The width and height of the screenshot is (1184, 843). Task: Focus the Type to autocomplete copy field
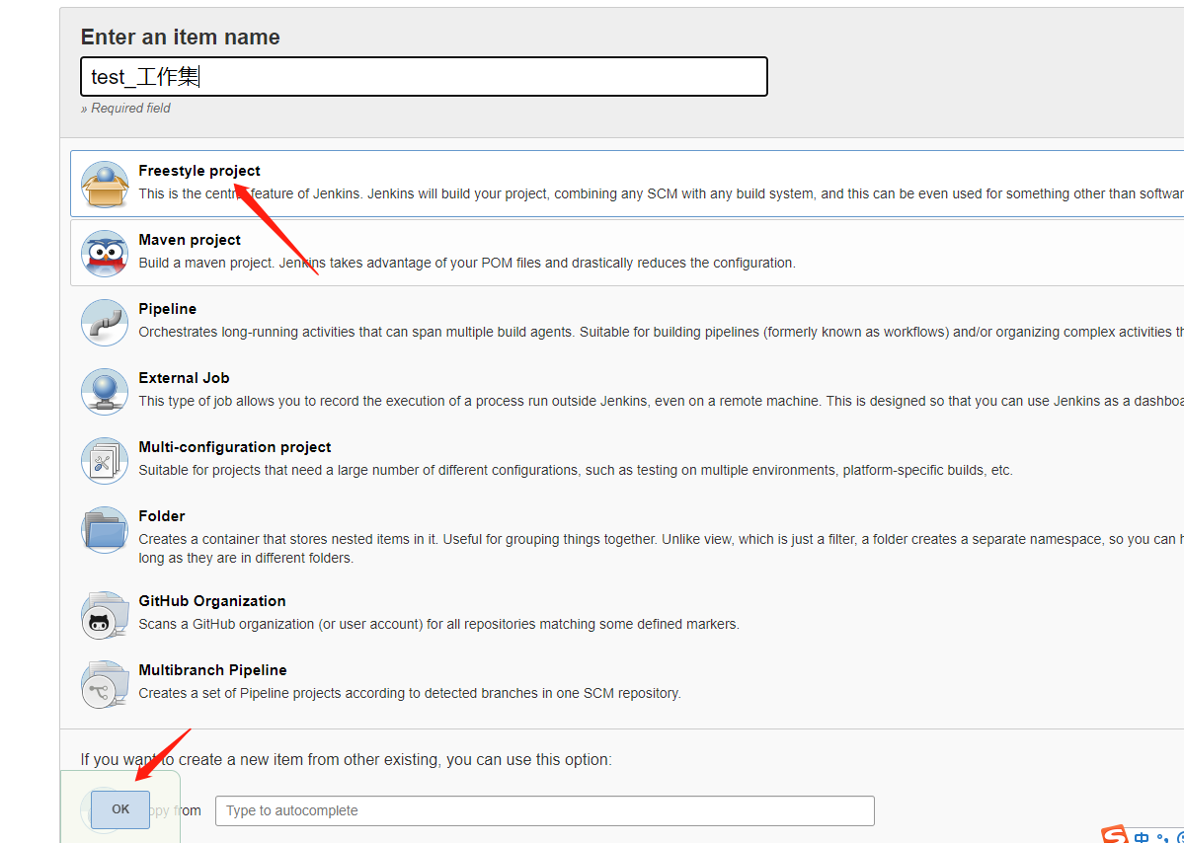coord(544,810)
